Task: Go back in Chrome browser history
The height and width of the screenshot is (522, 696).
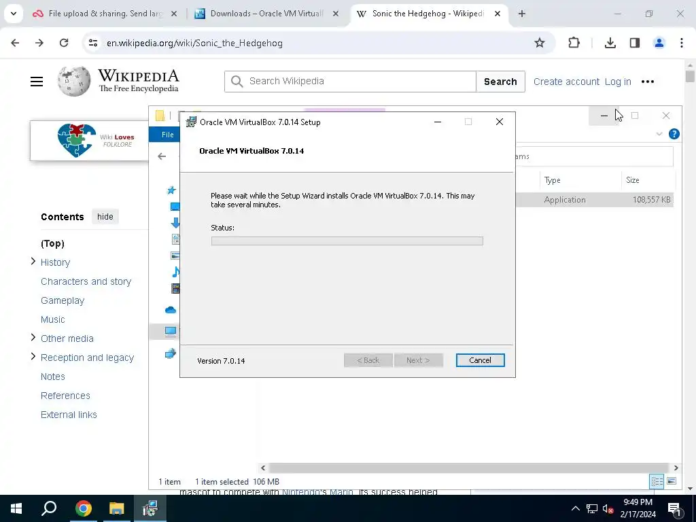Action: tap(15, 43)
